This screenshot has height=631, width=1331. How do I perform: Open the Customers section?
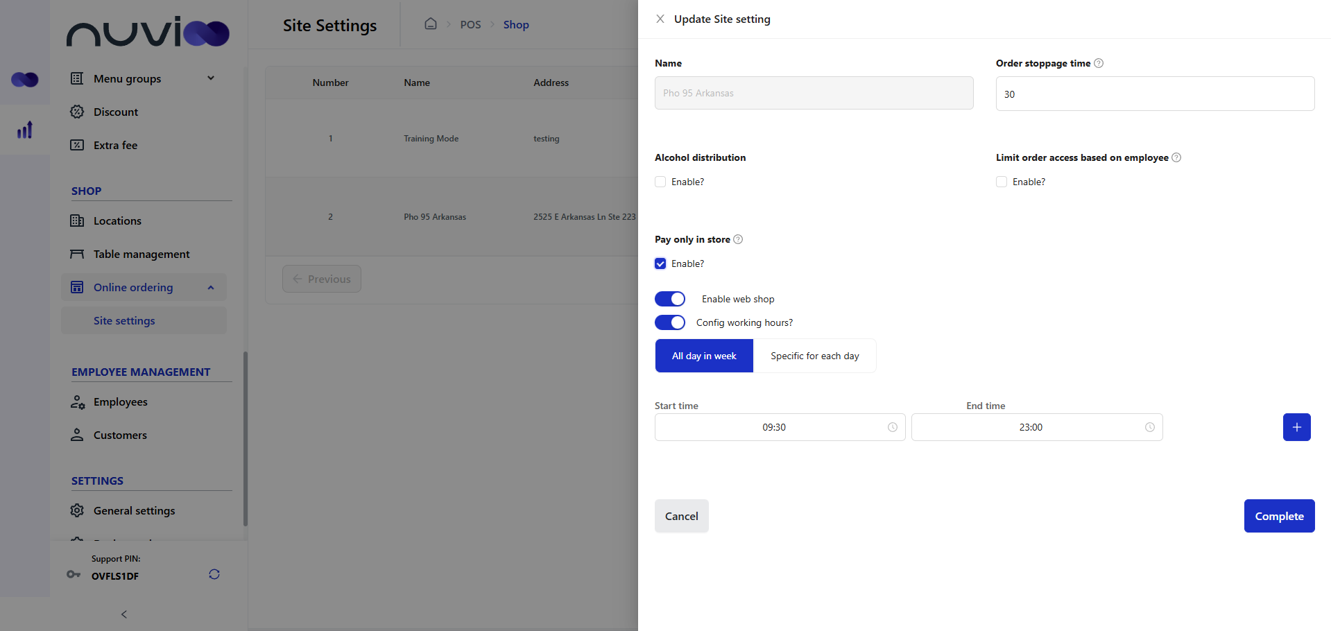pos(120,435)
